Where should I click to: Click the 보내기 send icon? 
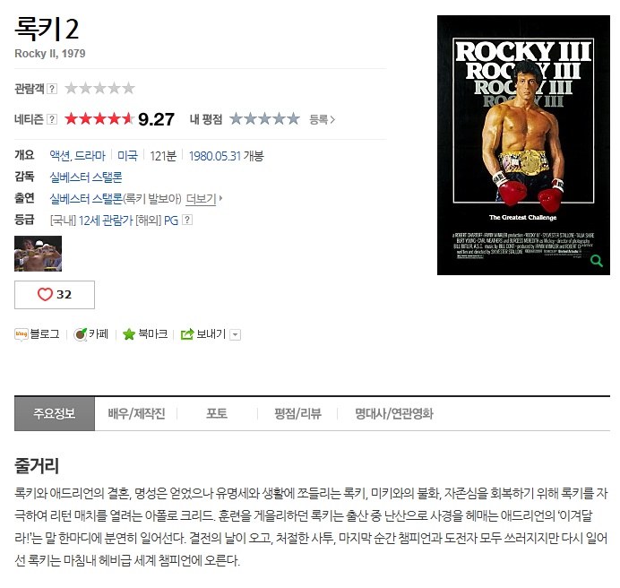point(187,334)
